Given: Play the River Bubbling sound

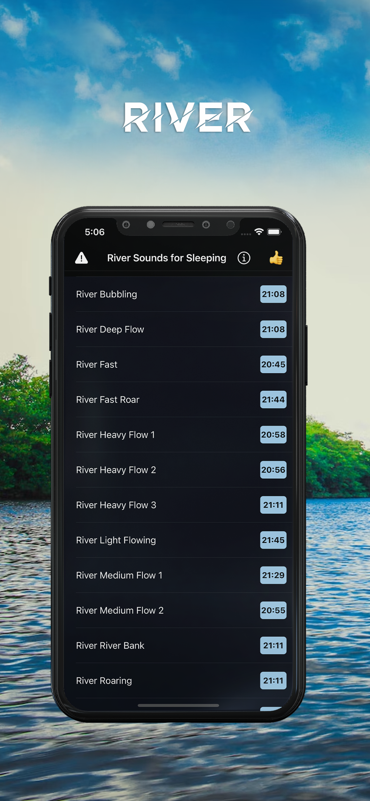Looking at the screenshot, I should (x=178, y=294).
